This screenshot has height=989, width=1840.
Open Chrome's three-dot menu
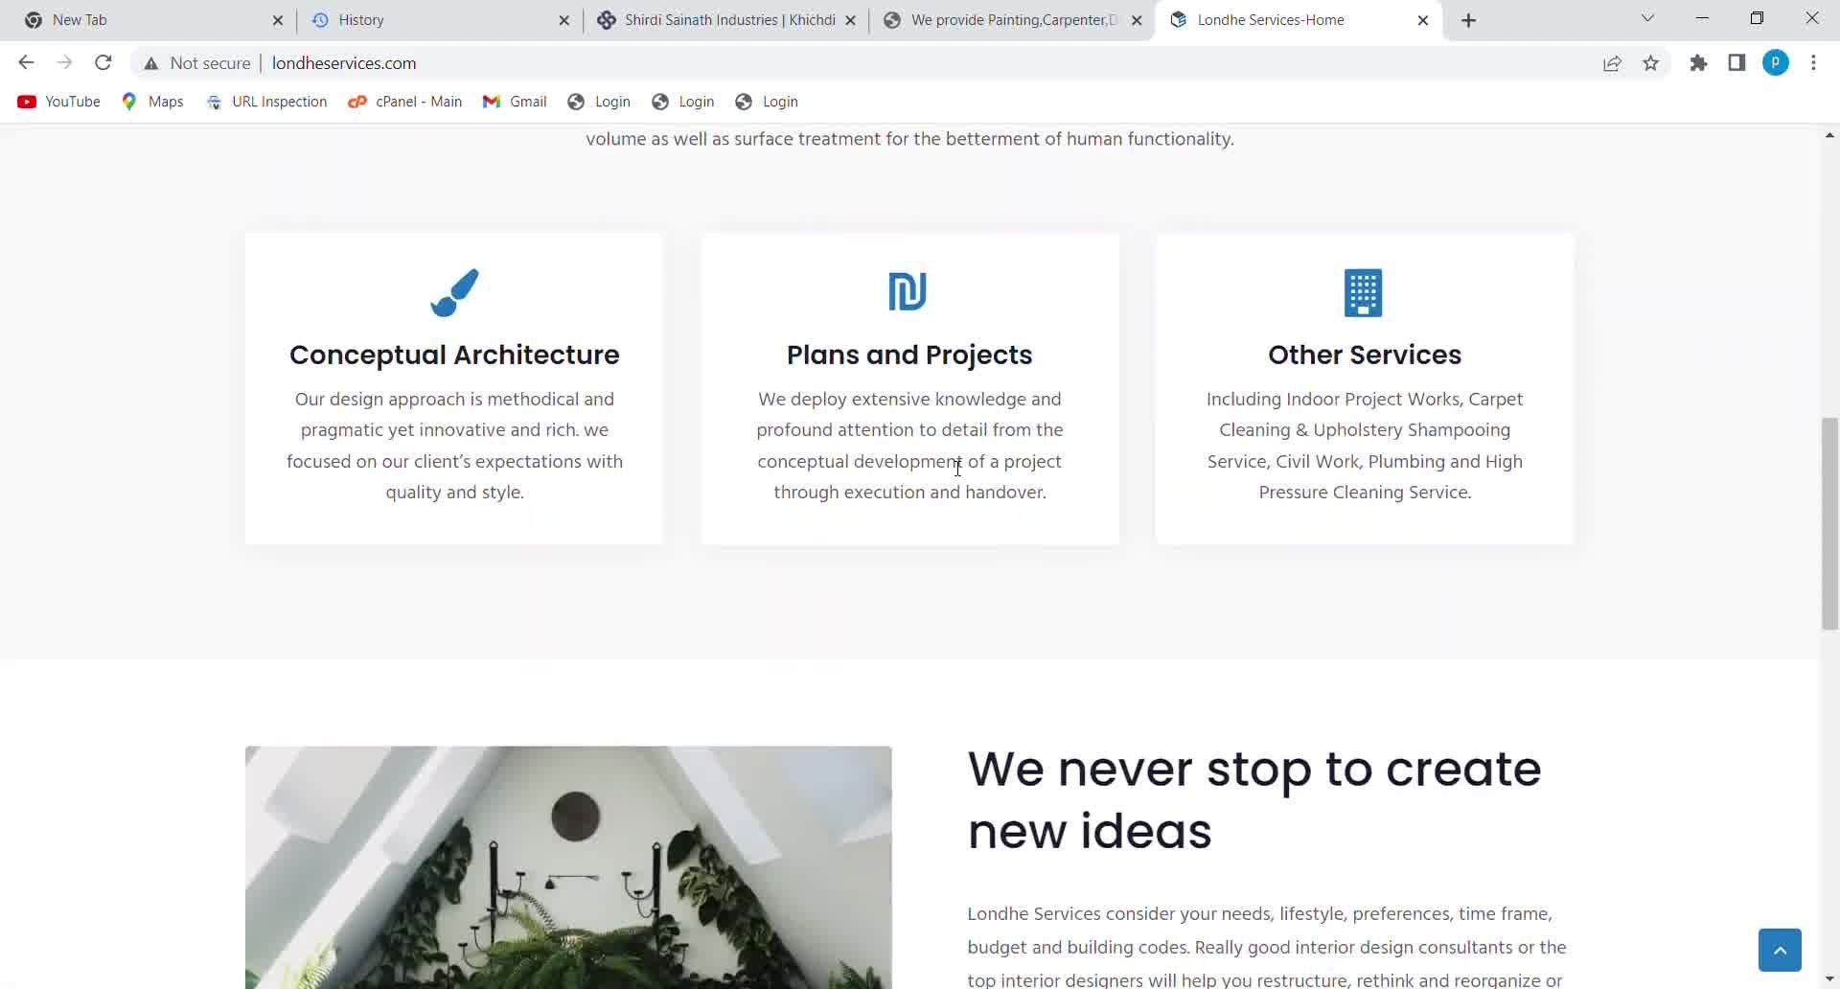1814,62
